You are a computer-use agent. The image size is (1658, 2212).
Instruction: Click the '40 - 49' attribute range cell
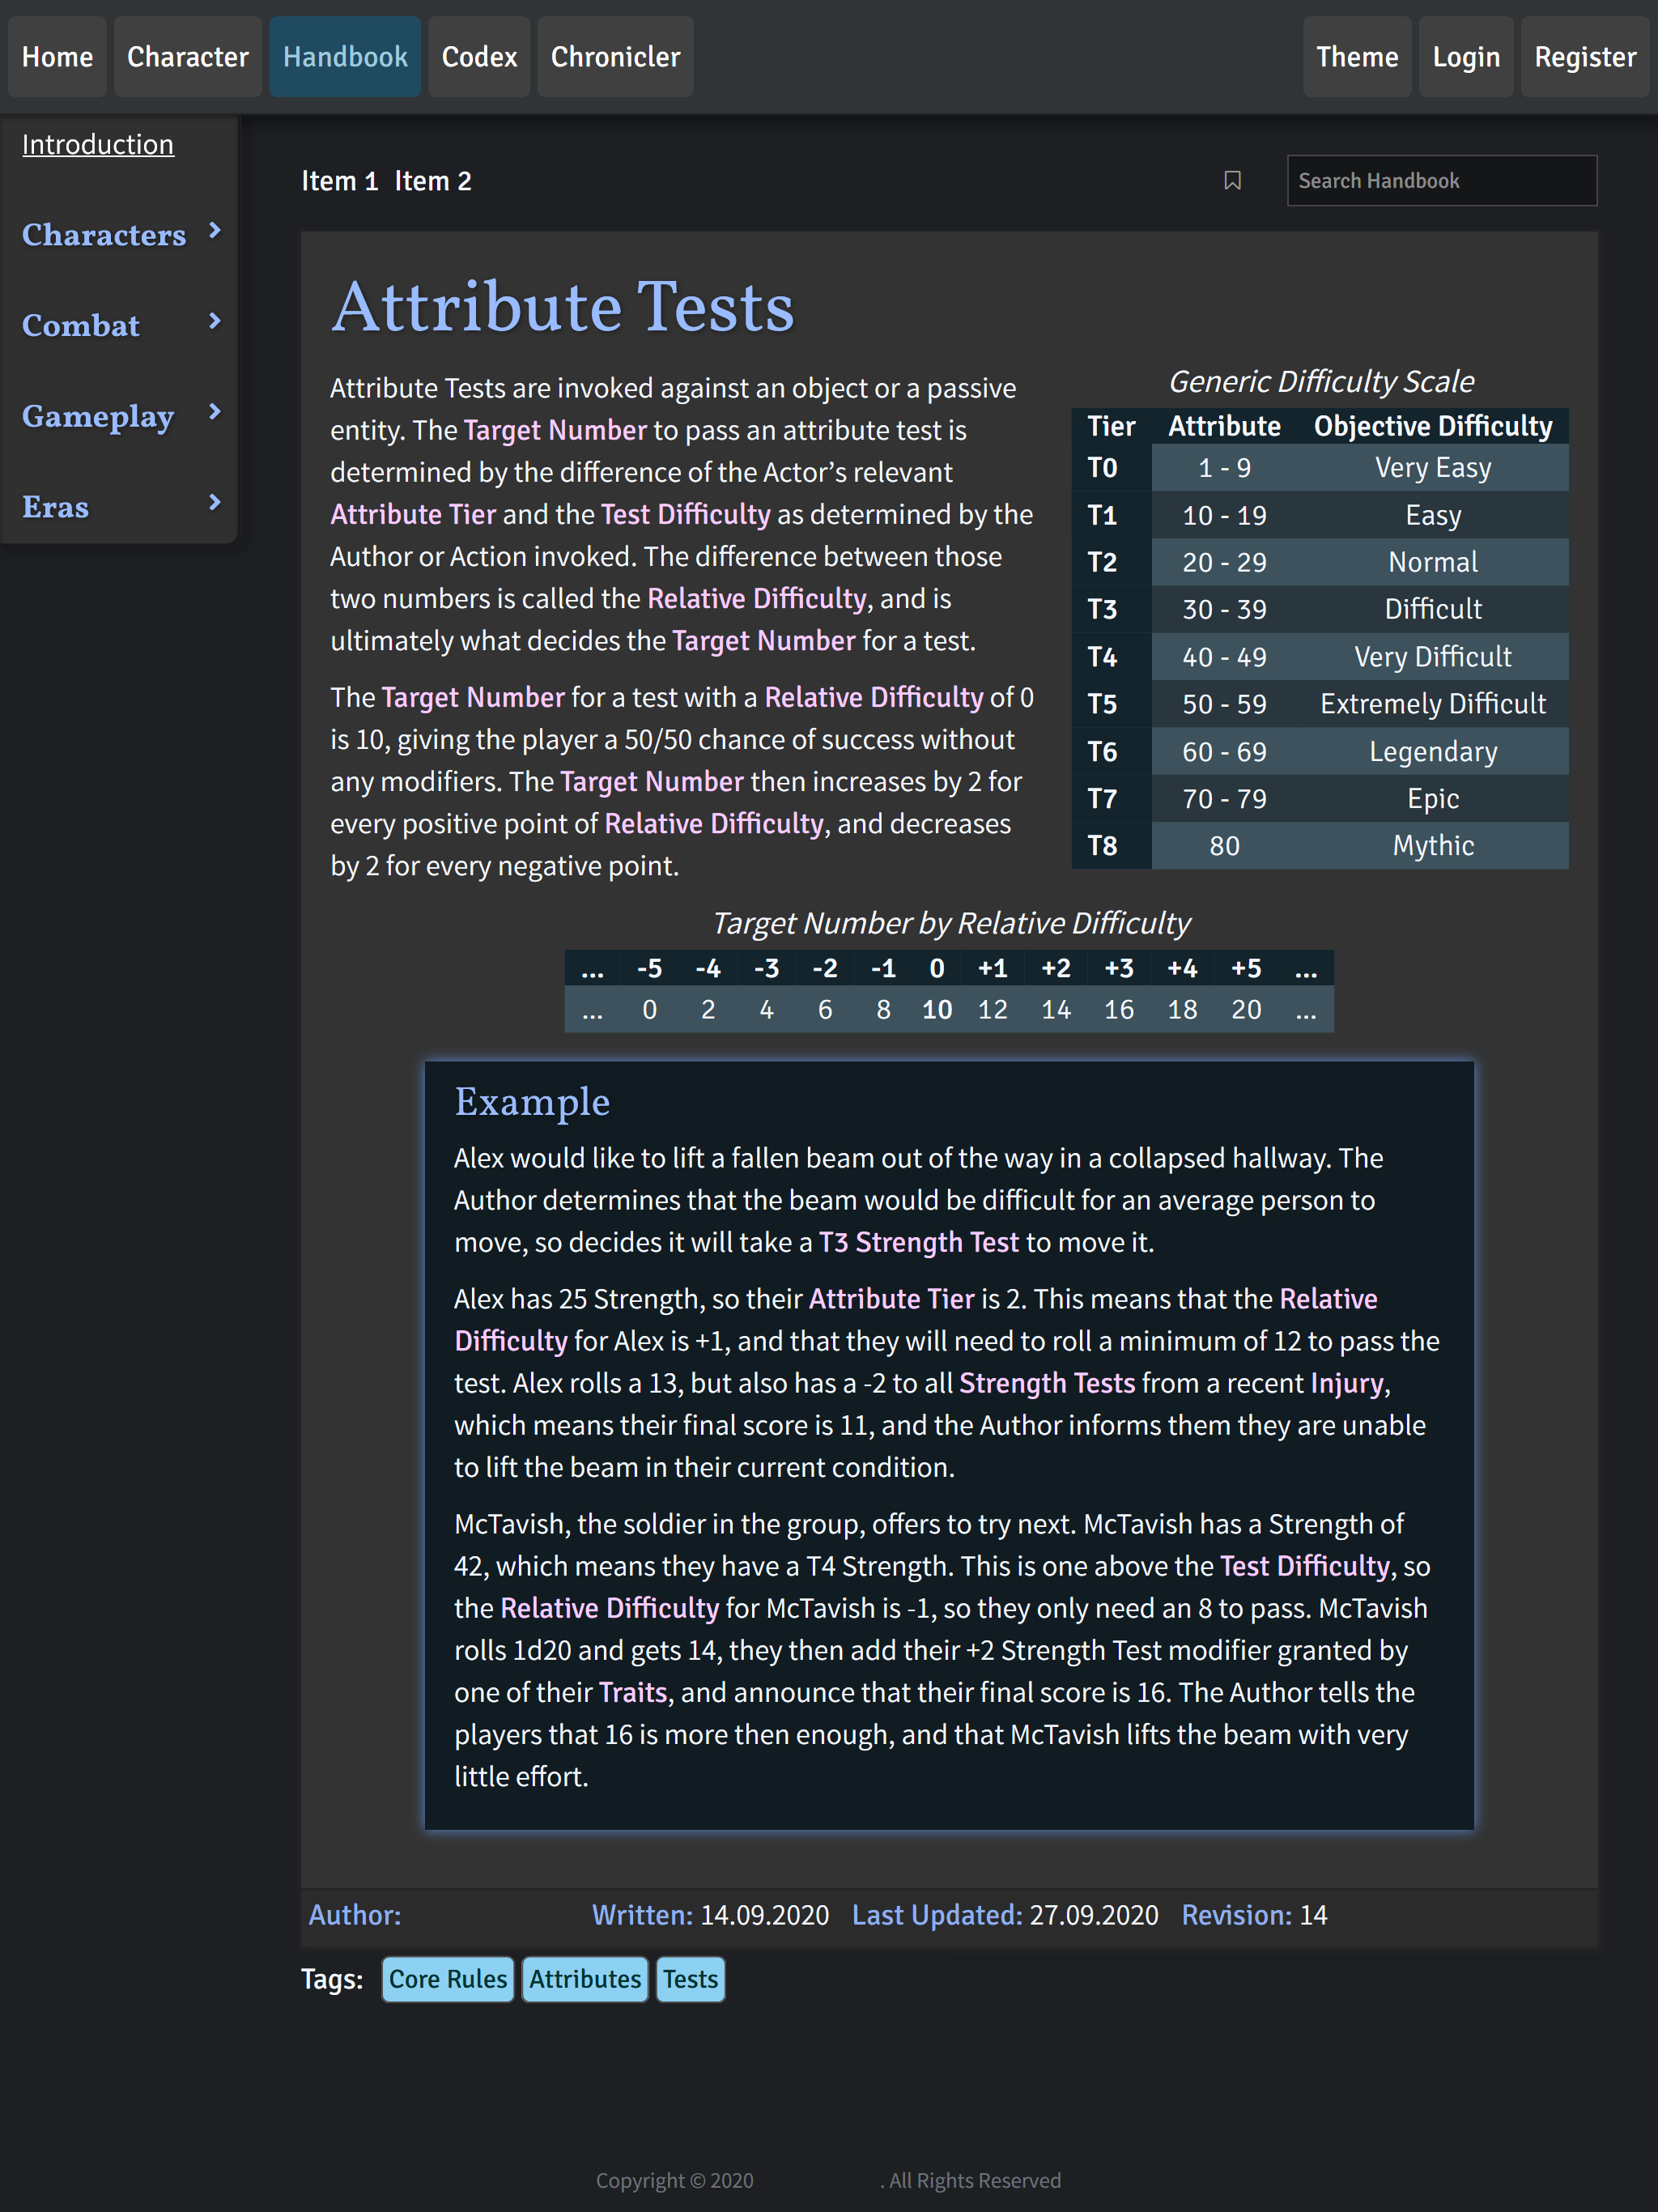click(x=1224, y=657)
